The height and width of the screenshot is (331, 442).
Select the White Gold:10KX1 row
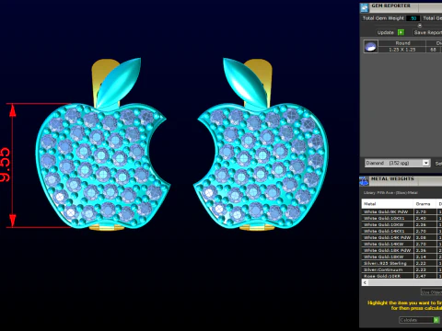tap(401, 218)
